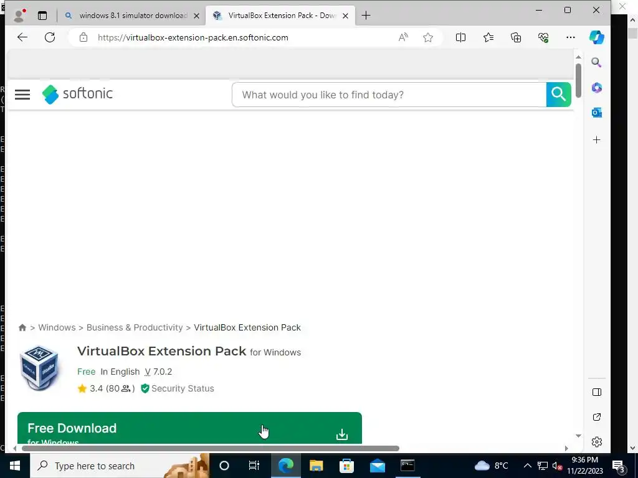Open Cortana circle icon on taskbar

pos(224,466)
